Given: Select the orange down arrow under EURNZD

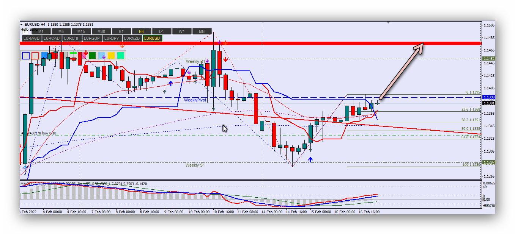Looking at the screenshot, I should tap(122, 45).
